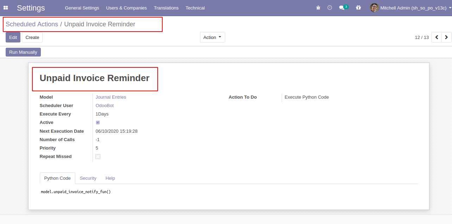Click the Settings app title

tap(31, 8)
